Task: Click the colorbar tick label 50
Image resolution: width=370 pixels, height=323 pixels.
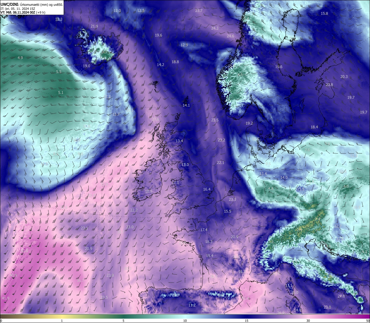Action: pyautogui.click(x=368, y=321)
